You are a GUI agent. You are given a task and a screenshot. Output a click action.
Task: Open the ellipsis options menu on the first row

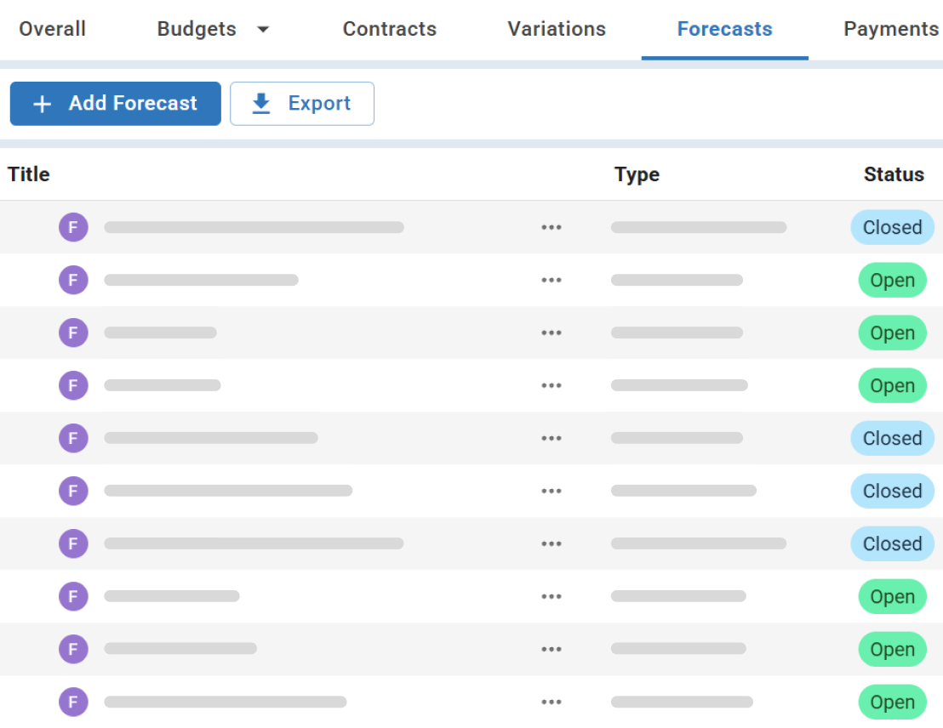tap(552, 227)
